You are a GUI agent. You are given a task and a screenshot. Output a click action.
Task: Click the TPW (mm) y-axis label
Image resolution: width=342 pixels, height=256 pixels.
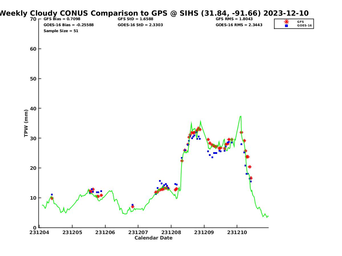(26, 123)
